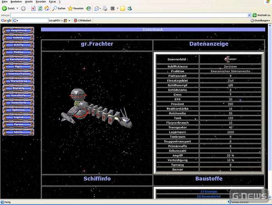Click the Google toolbar logo

click(x=6, y=21)
